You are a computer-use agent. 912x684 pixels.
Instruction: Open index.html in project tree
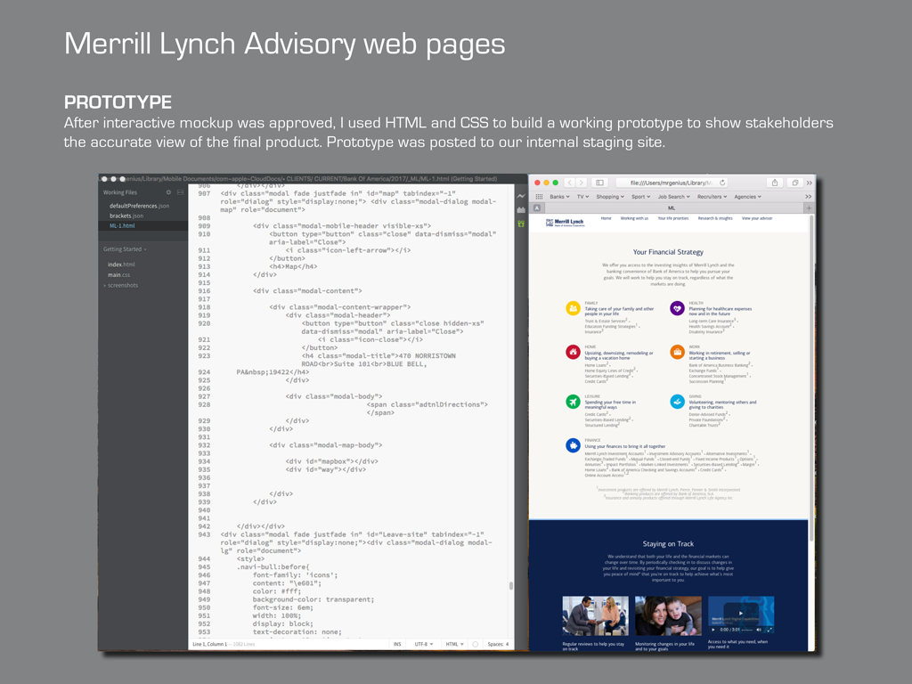(121, 264)
